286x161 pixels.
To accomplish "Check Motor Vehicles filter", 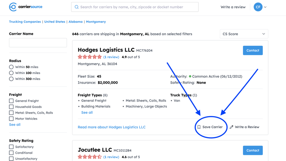I will (11, 119).
